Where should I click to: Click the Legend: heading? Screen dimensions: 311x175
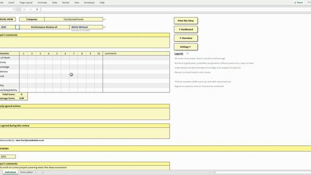(179, 53)
